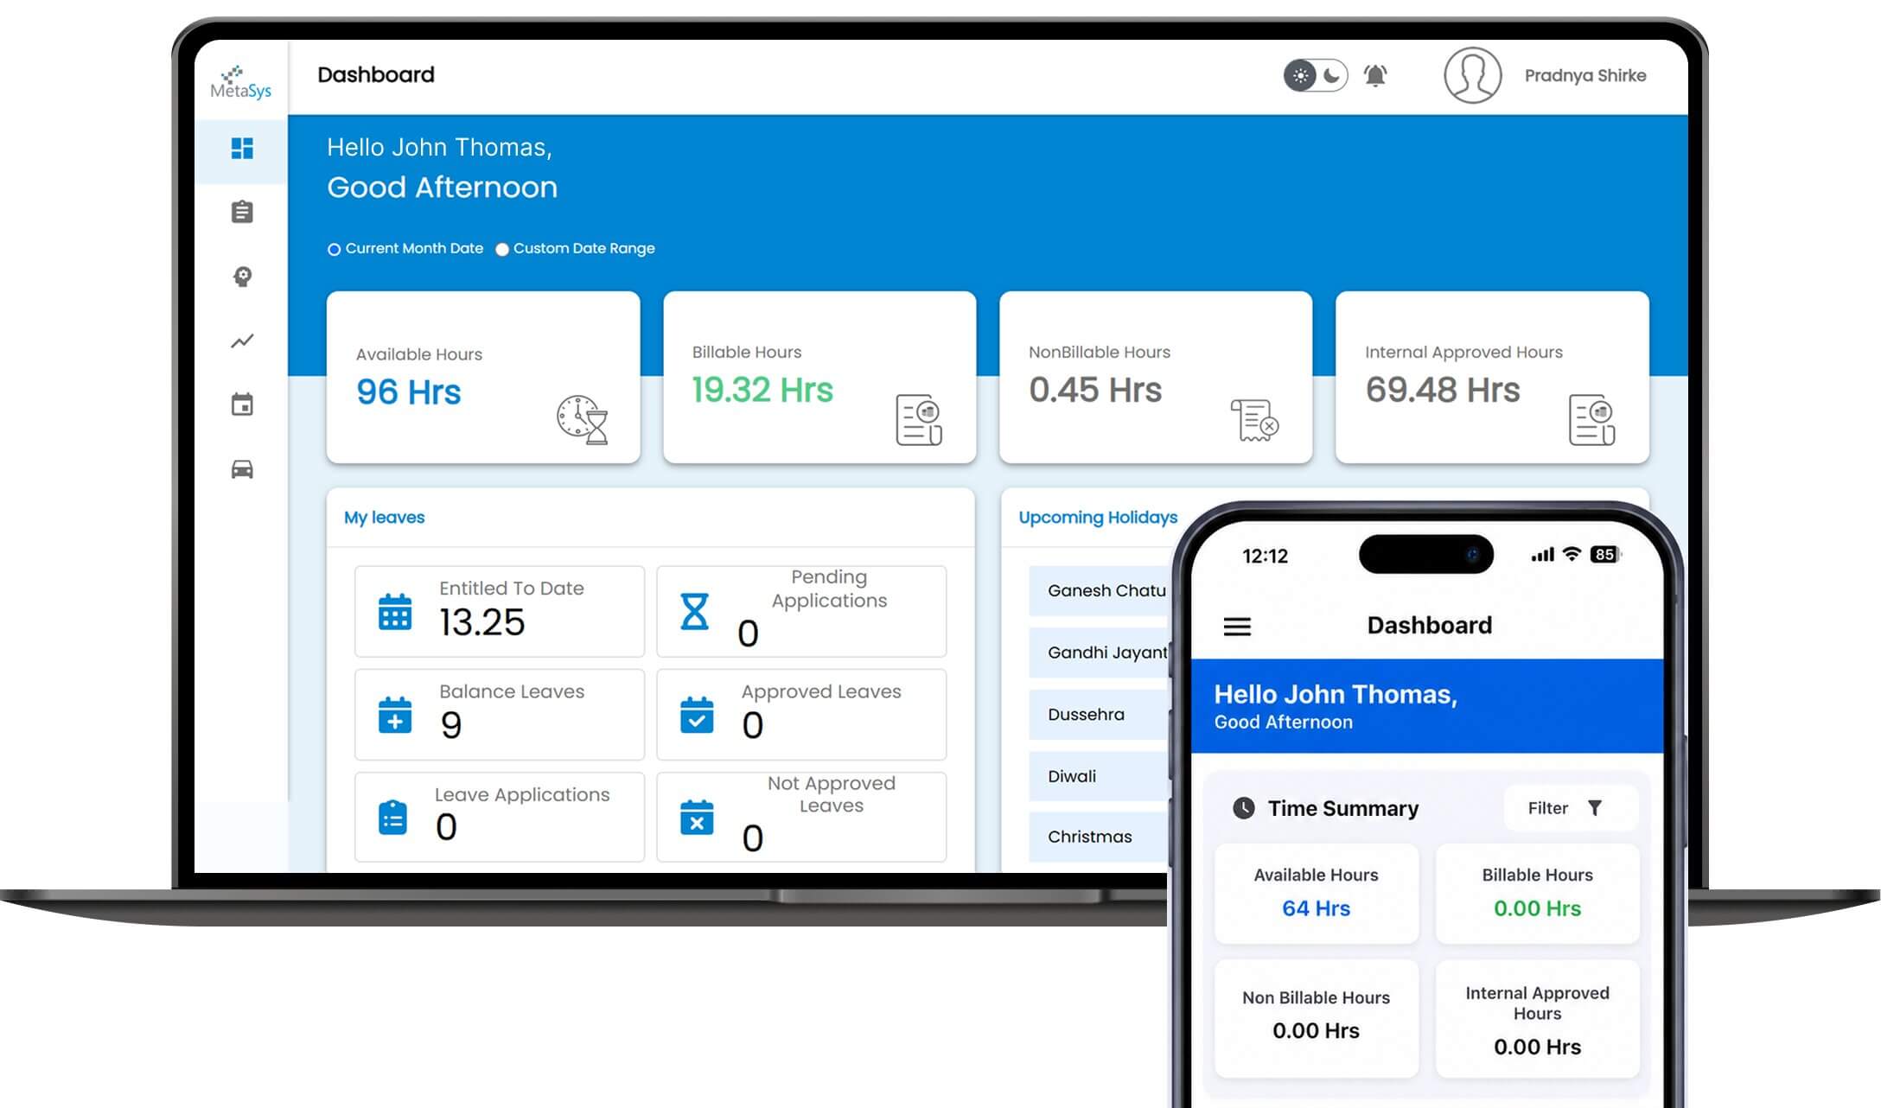Click the phone's Non Billable Hours label
The image size is (1881, 1108).
1316,997
